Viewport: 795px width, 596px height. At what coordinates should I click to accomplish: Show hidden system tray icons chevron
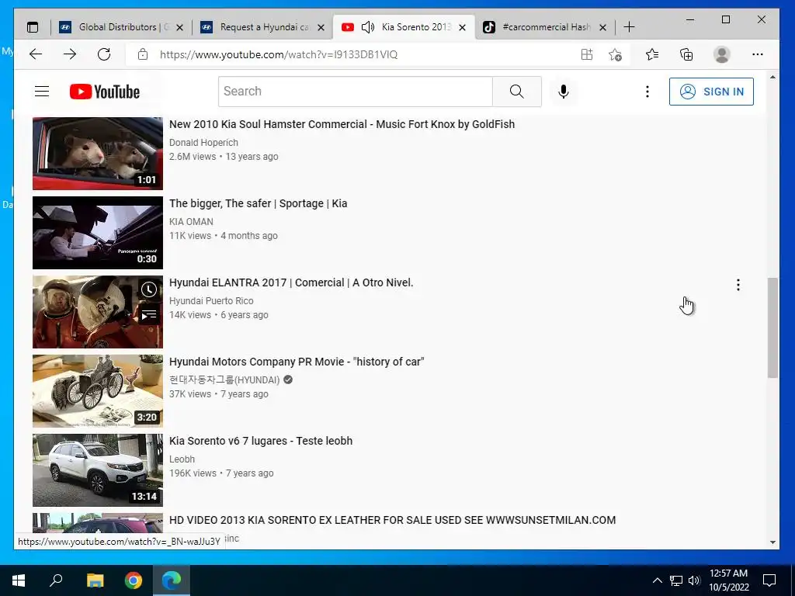point(657,580)
